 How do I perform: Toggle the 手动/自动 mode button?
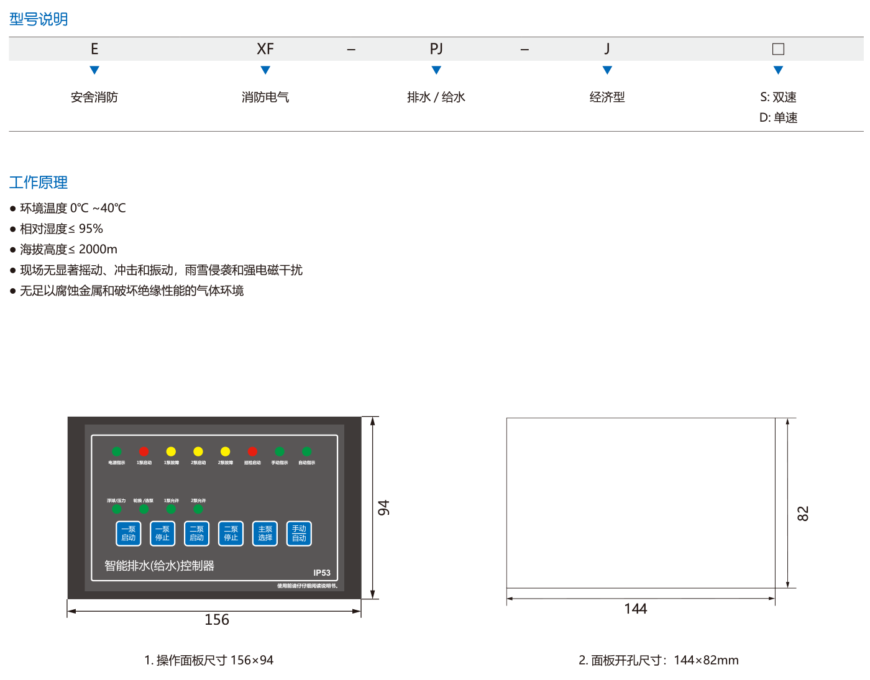pos(299,533)
